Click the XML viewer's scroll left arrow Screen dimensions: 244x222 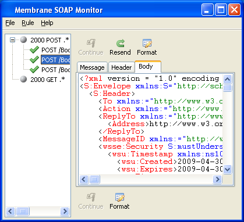(84, 179)
